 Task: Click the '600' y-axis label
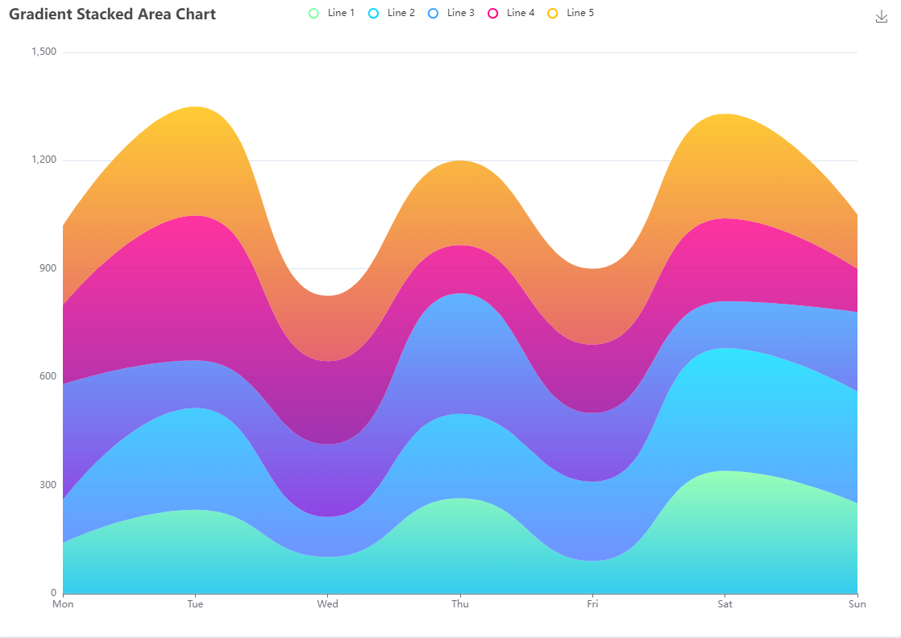pos(48,376)
